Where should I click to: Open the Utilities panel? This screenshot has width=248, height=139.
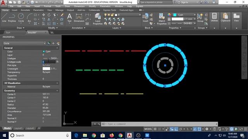coord(214,18)
